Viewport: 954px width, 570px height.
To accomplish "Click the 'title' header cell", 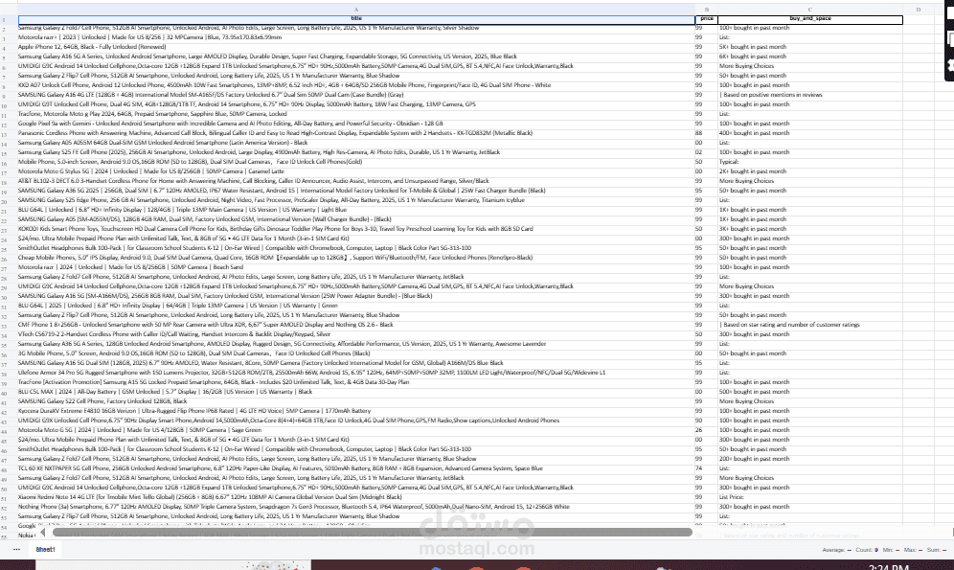I will [356, 19].
